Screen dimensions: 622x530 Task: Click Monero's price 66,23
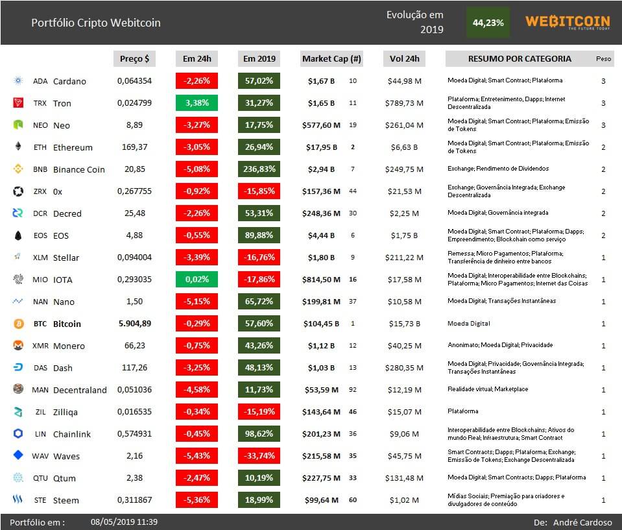click(x=135, y=346)
